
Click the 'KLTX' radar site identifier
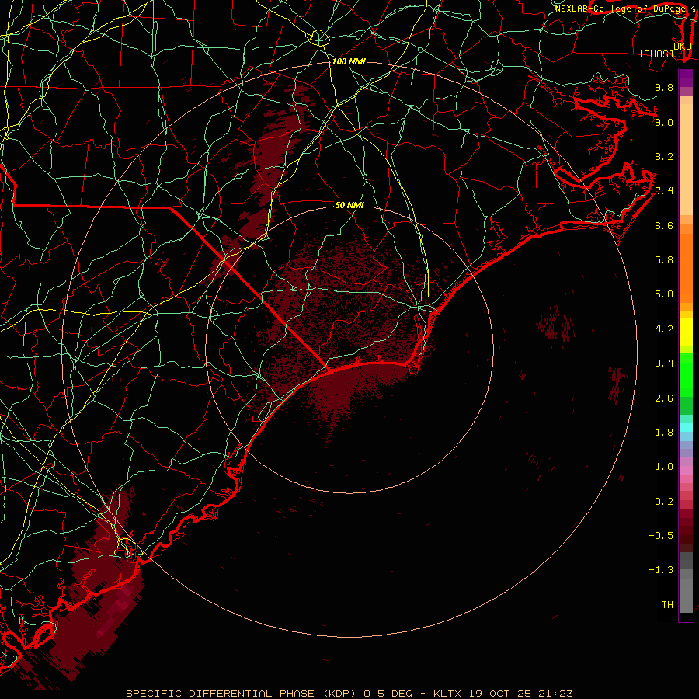pyautogui.click(x=448, y=694)
